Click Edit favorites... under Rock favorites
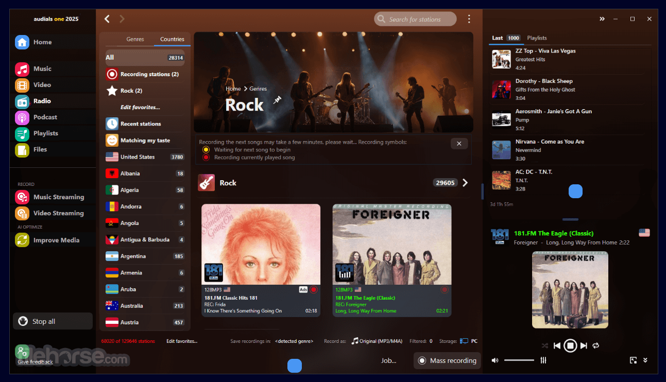666x382 pixels. click(140, 107)
